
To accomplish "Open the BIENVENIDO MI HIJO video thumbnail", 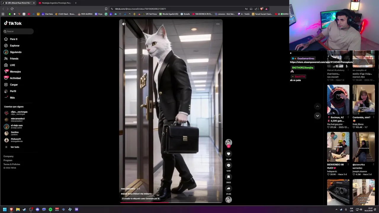I will [338, 147].
